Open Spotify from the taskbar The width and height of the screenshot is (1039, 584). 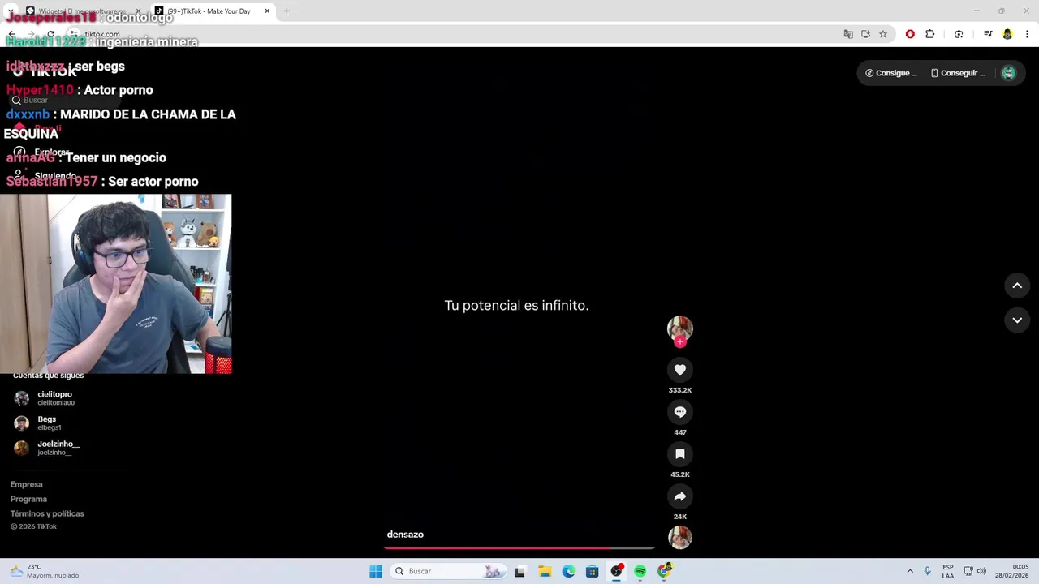pos(640,571)
